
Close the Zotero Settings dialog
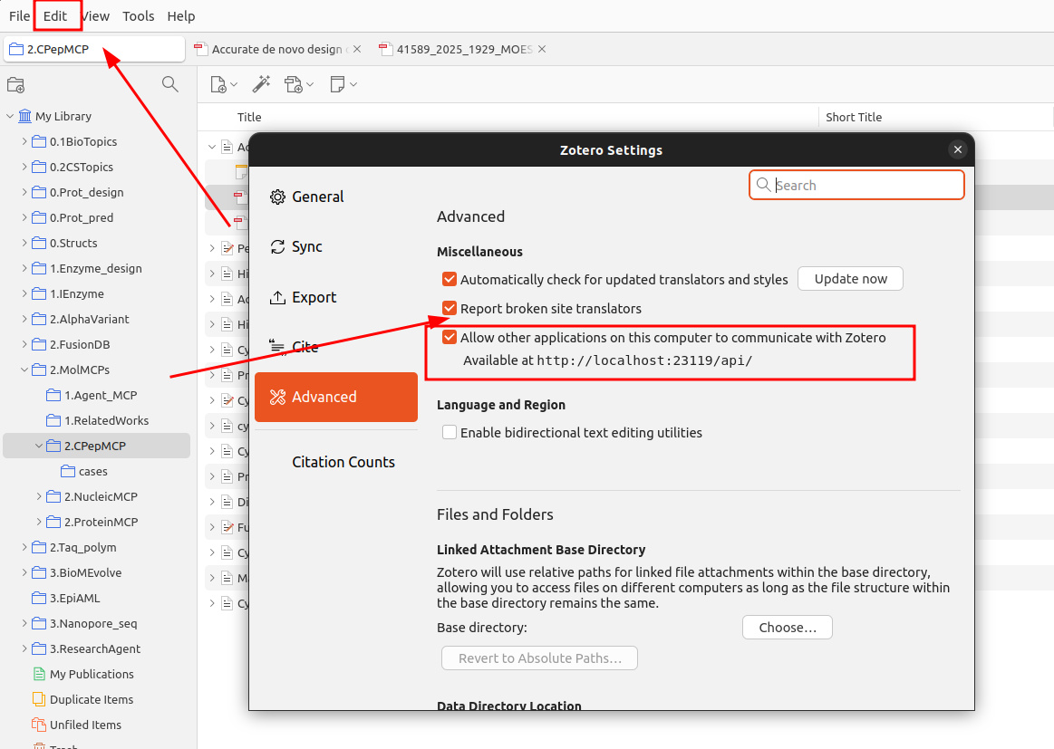pyautogui.click(x=958, y=149)
